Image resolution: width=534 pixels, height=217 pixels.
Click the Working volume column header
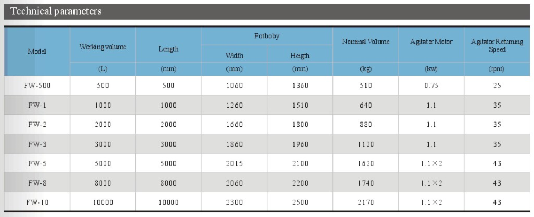[102, 47]
